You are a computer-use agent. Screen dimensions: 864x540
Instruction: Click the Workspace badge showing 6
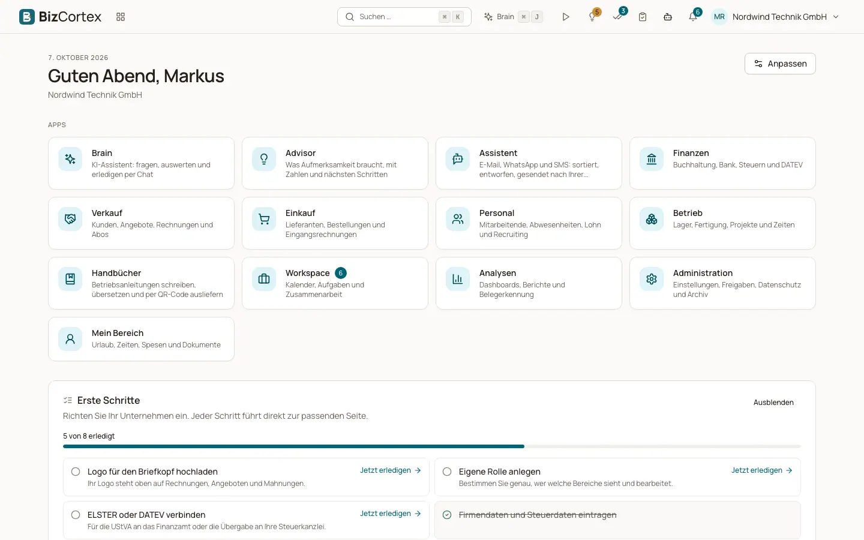[x=341, y=273]
